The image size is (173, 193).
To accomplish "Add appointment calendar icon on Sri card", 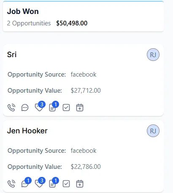I will point(80,108).
